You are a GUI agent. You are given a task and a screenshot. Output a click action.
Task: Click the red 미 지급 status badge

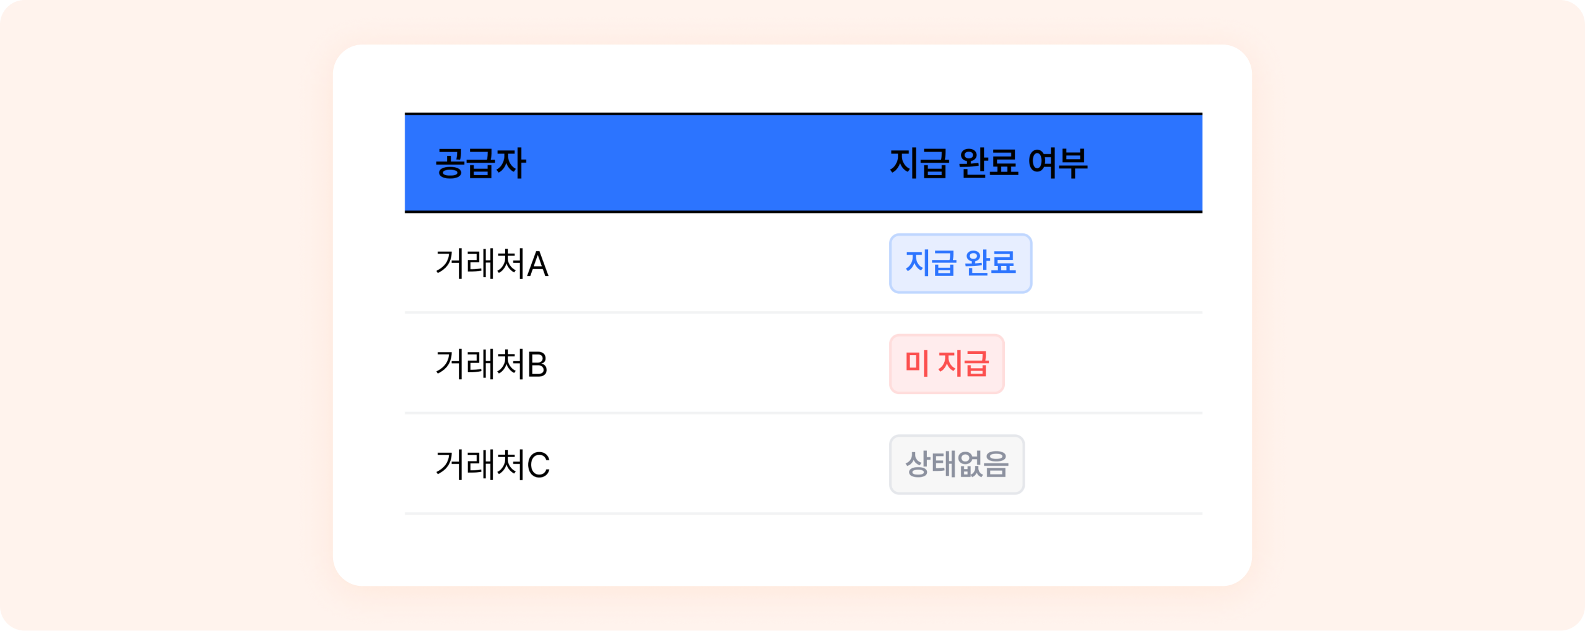tap(947, 364)
